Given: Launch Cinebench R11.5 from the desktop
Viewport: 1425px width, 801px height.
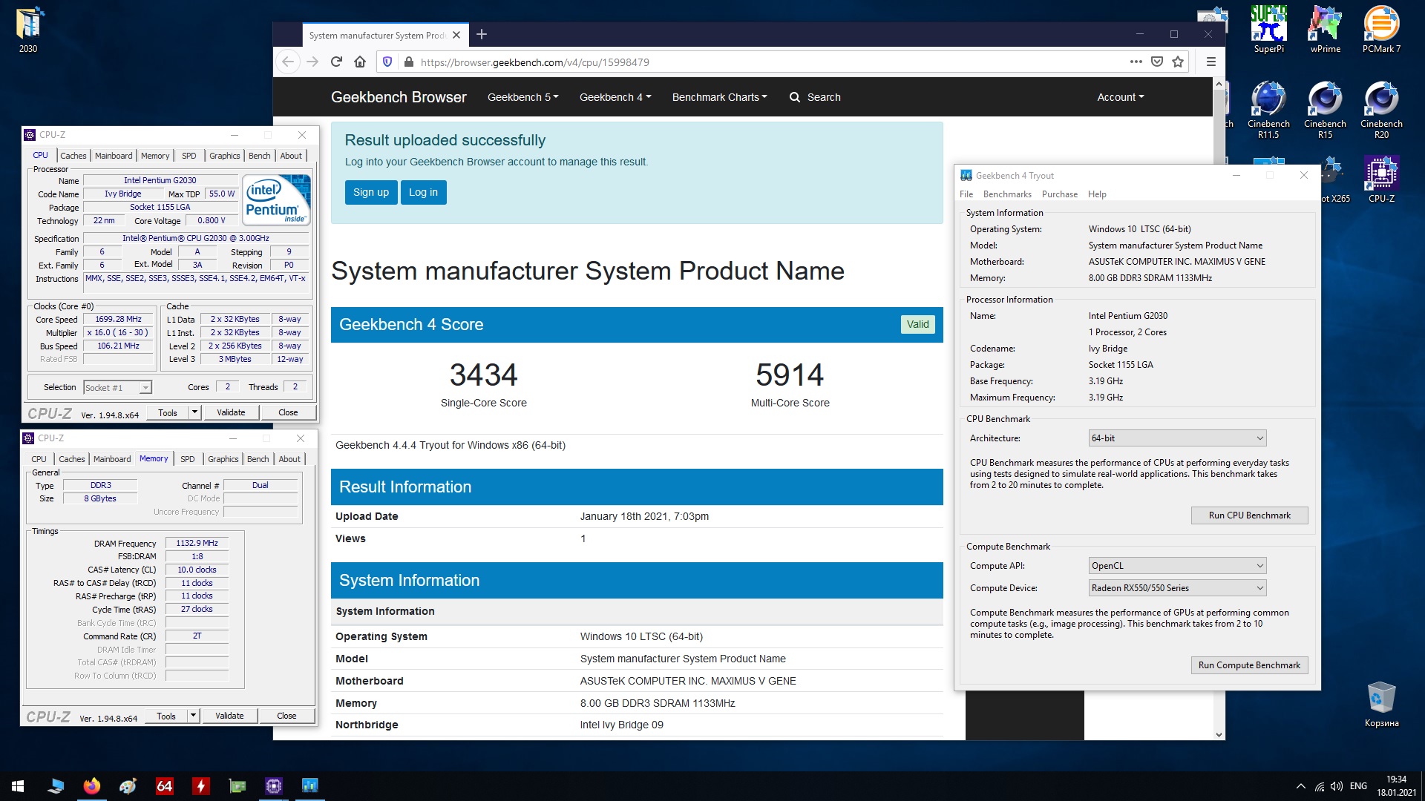Looking at the screenshot, I should click(x=1268, y=110).
